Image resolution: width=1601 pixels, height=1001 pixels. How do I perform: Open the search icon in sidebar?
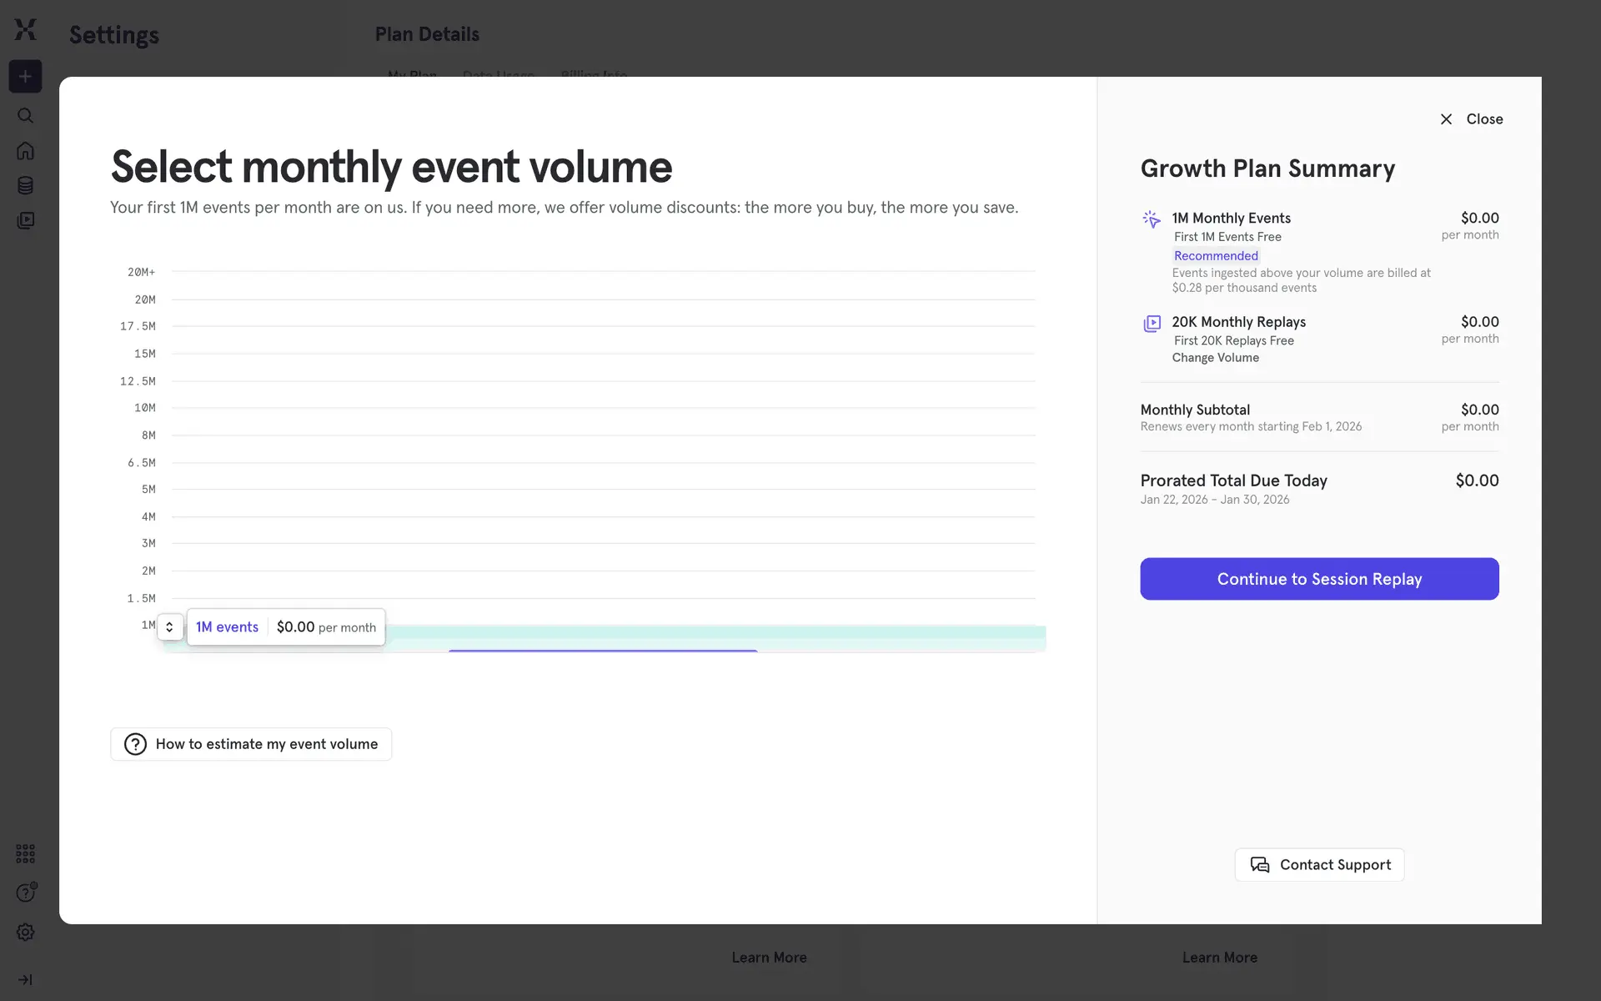click(x=25, y=115)
